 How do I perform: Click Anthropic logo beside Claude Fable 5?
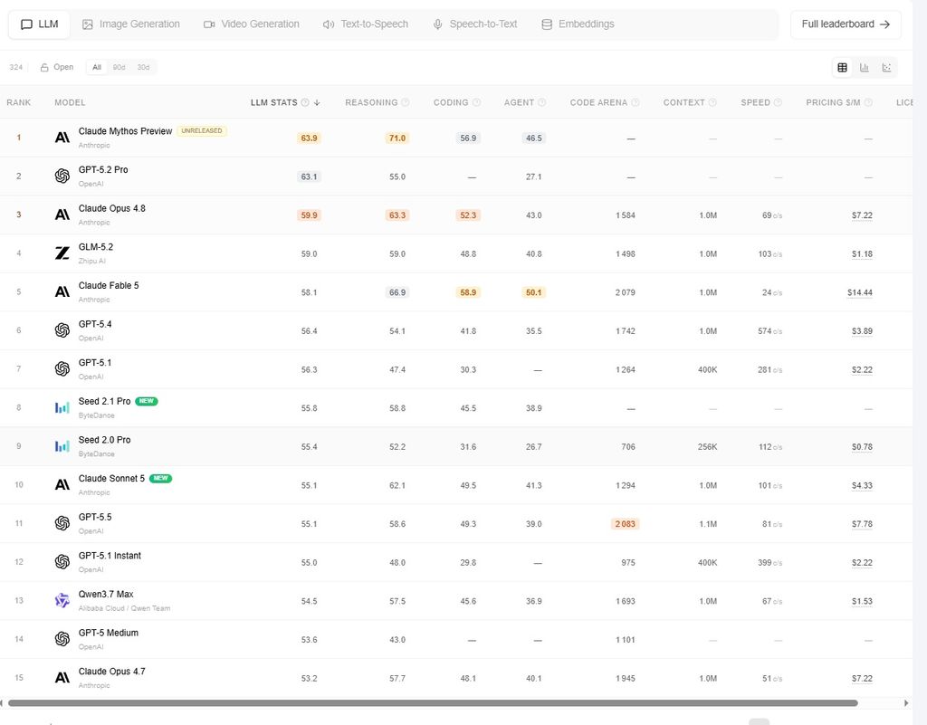(x=62, y=291)
